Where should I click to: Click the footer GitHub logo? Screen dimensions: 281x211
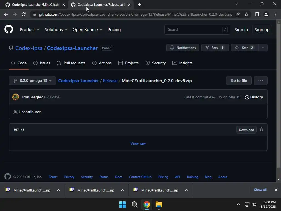click(8, 177)
